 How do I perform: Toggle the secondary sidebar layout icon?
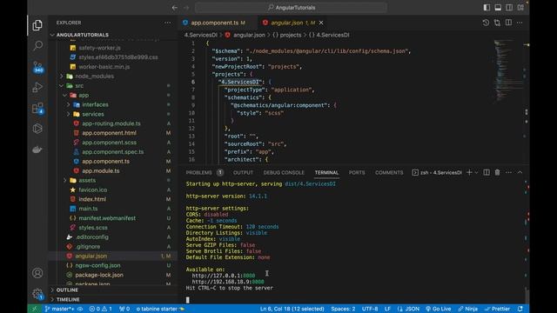[x=509, y=8]
